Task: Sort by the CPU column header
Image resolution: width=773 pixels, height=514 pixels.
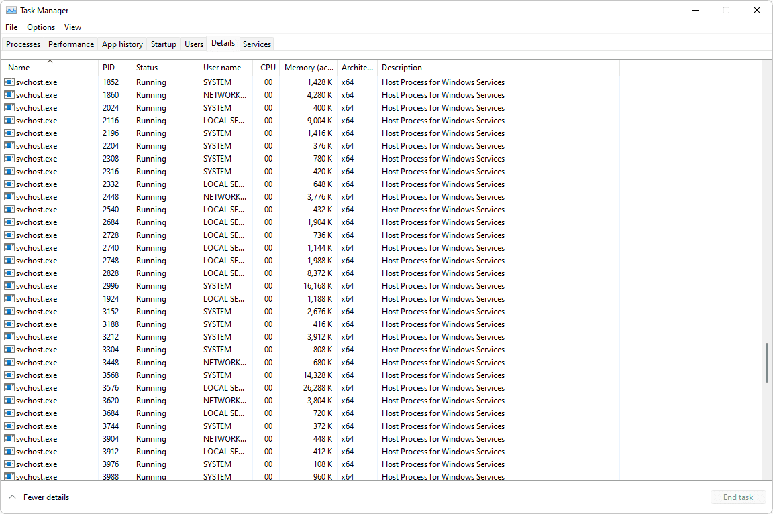Action: click(266, 68)
